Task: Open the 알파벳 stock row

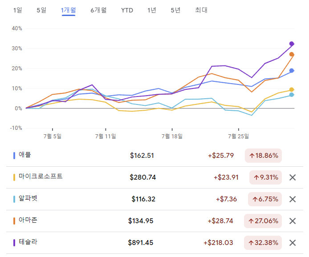Action: click(x=154, y=199)
